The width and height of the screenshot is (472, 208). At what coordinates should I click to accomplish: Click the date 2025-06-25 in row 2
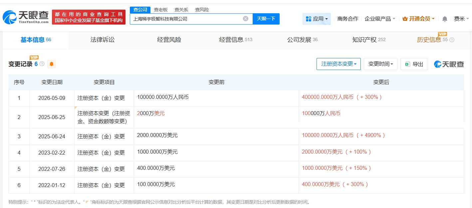click(52, 117)
